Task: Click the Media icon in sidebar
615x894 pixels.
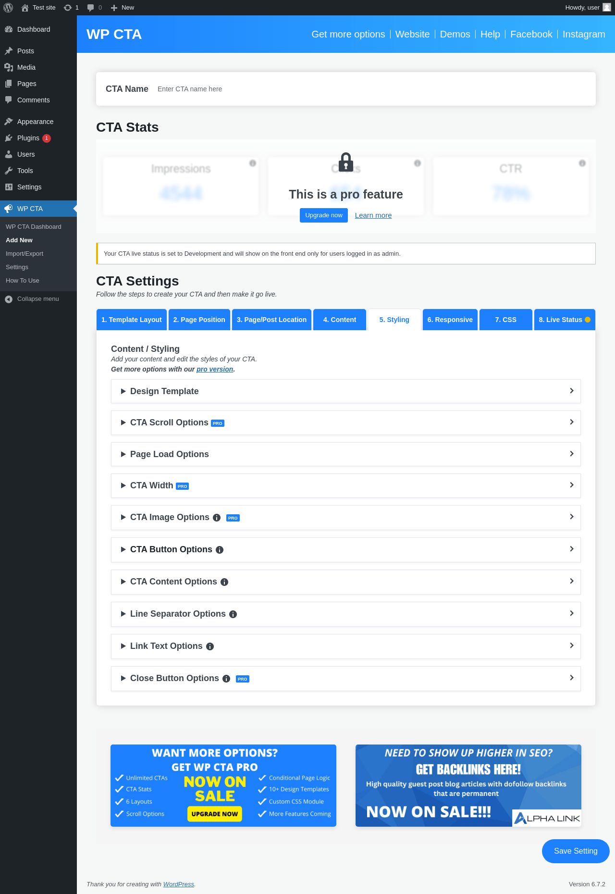Action: (x=9, y=67)
